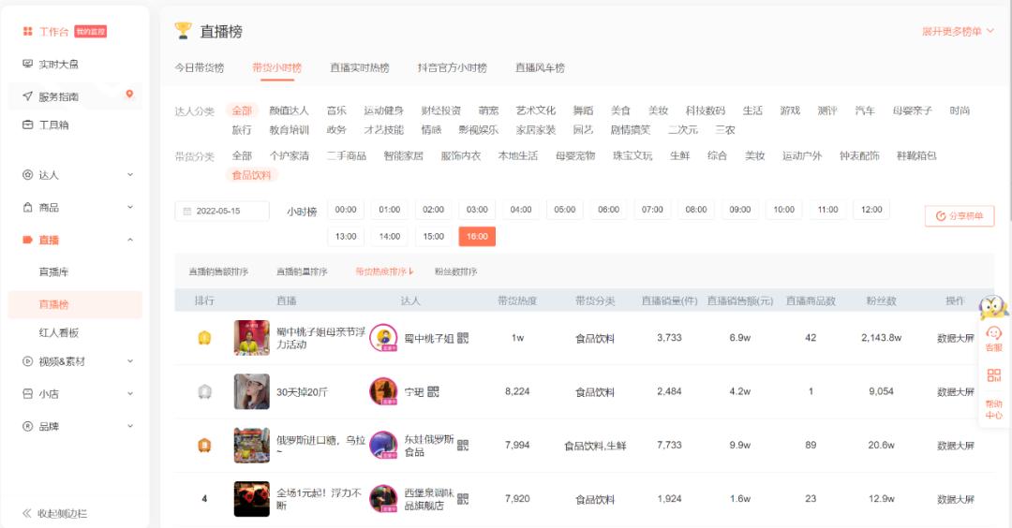1012x528 pixels.
Task: Switch to 直播风车榜 tab
Action: point(540,67)
